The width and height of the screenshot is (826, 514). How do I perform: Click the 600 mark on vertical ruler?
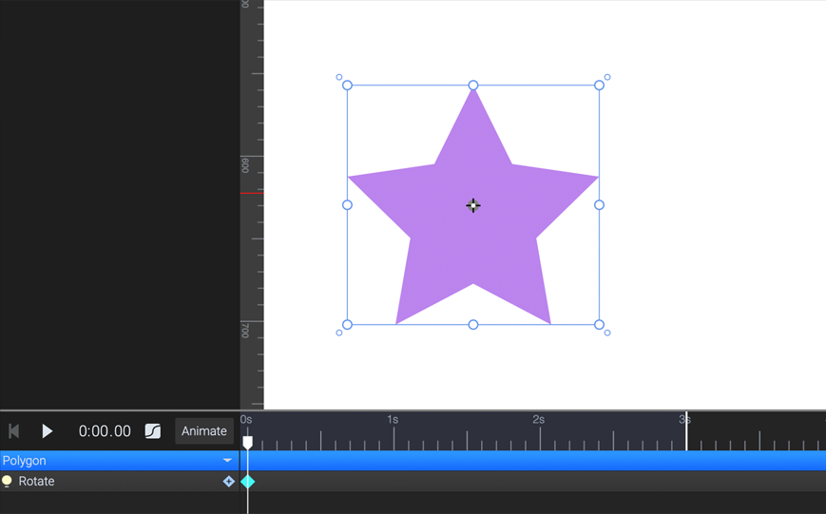(245, 166)
